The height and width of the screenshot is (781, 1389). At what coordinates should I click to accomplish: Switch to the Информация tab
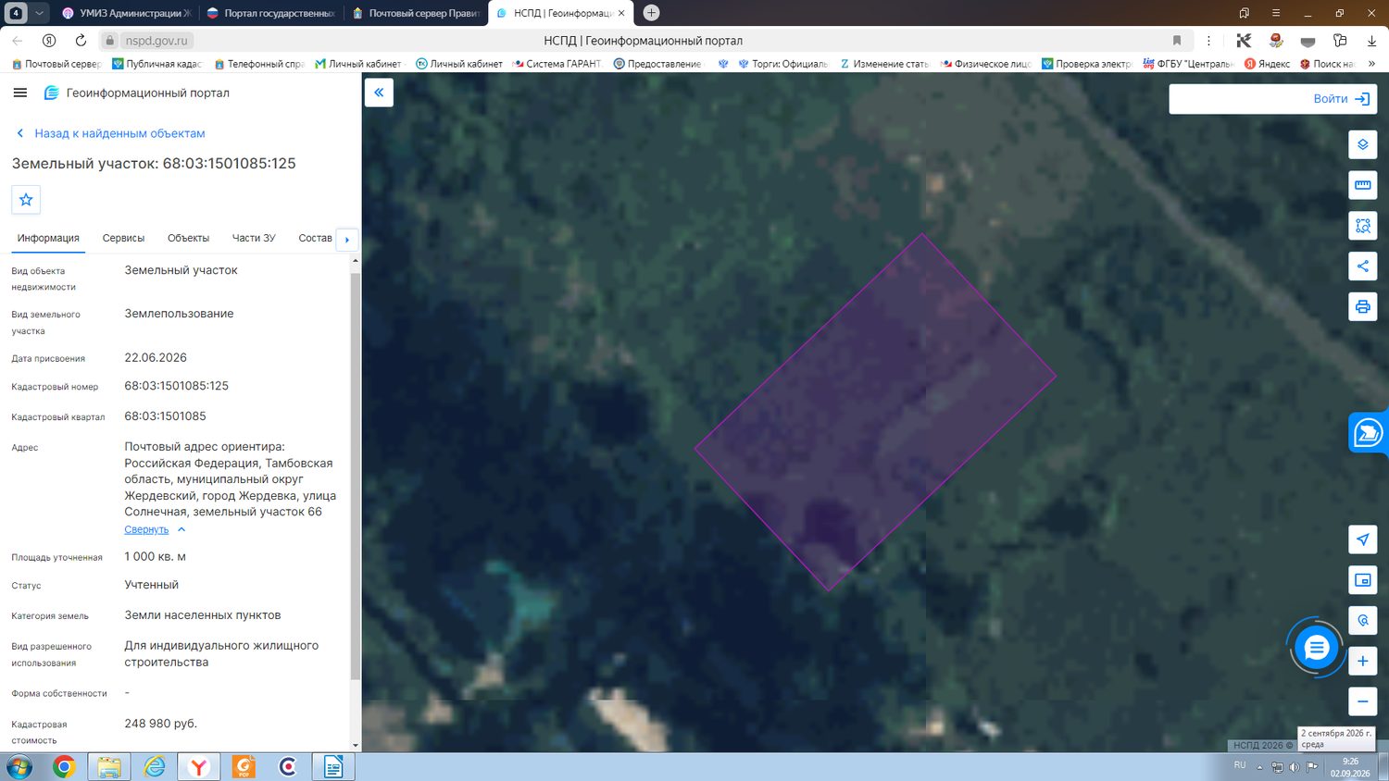48,238
